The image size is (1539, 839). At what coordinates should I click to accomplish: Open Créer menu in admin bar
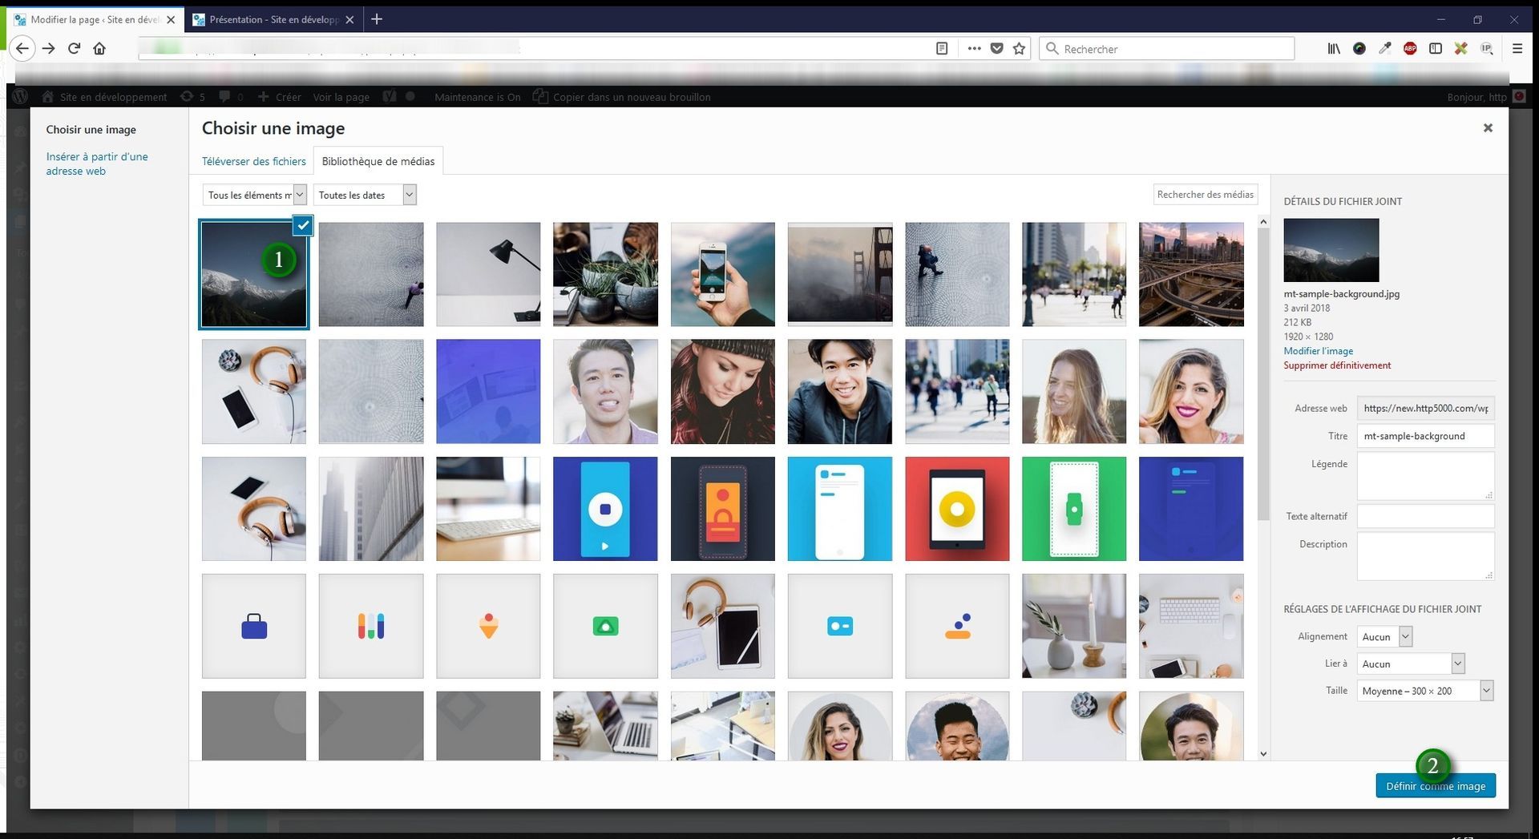tap(280, 97)
